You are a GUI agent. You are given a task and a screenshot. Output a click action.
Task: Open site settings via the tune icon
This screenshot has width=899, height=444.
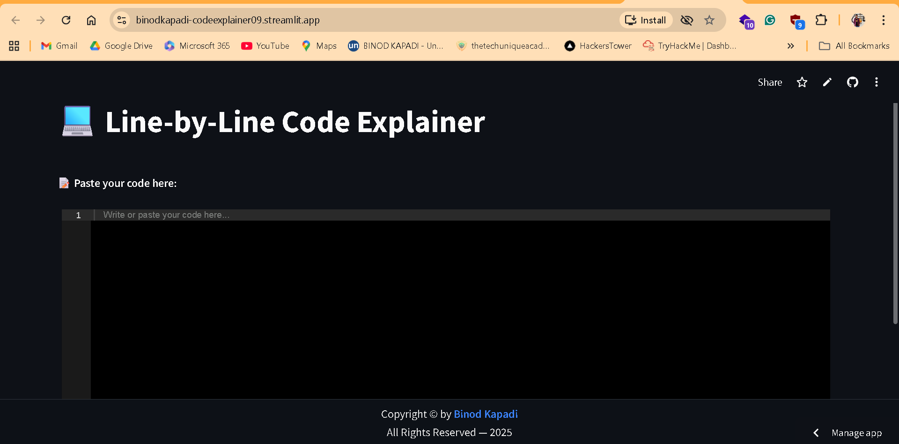(x=121, y=20)
